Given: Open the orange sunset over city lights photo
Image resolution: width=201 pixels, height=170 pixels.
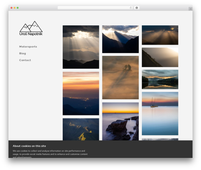Looking at the screenshot, I should (x=81, y=94).
